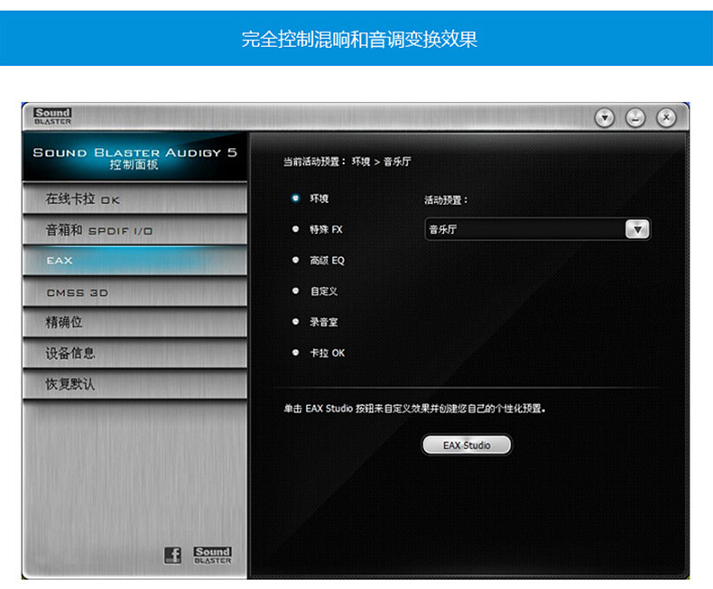Minimize the Sound Blaster control panel
The width and height of the screenshot is (713, 589).
635,118
